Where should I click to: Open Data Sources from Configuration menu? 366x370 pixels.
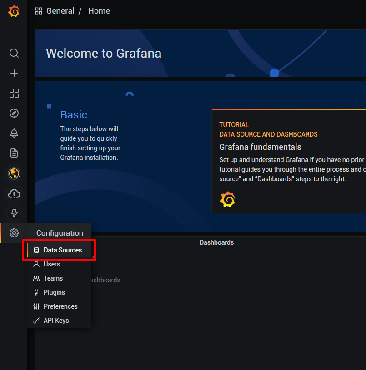pos(59,250)
